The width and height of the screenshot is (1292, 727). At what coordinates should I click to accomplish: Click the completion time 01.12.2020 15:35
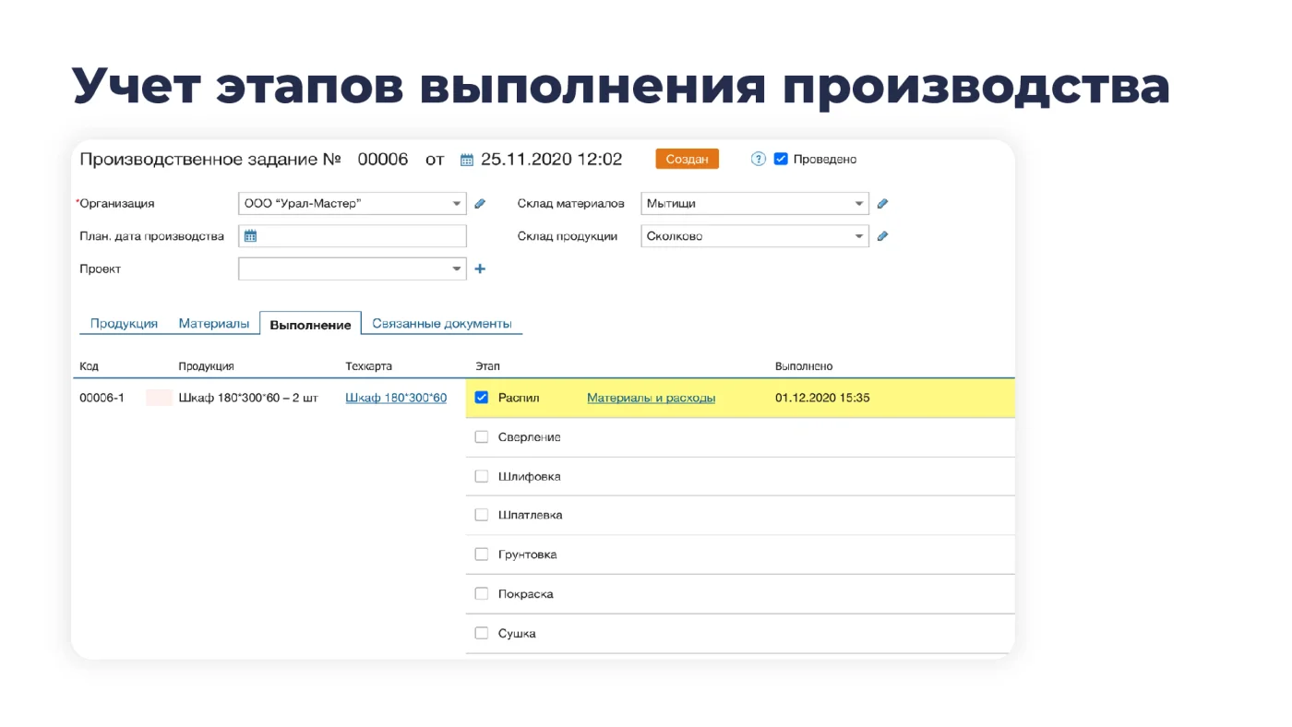point(822,398)
